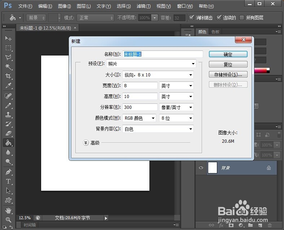Select the Zoom tool

8,220
